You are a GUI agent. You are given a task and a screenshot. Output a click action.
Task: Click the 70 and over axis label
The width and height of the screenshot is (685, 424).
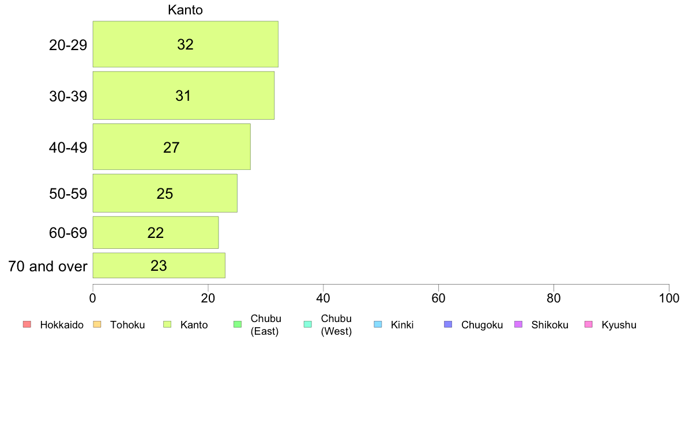(x=48, y=266)
